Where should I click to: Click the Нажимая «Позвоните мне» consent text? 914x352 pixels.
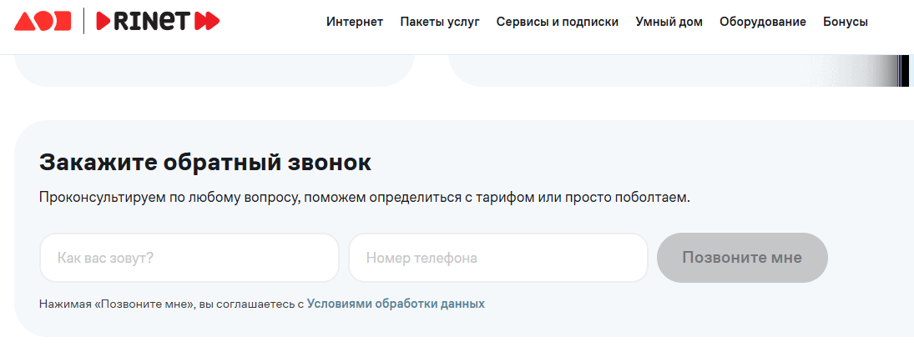171,304
